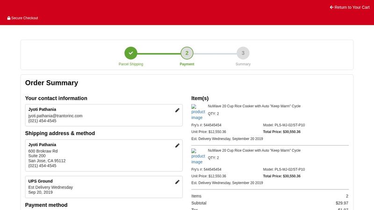Click the second product image thumbnail
374x210 pixels.
(198, 156)
